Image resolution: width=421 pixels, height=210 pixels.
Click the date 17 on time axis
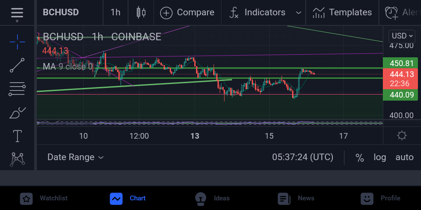(x=343, y=136)
